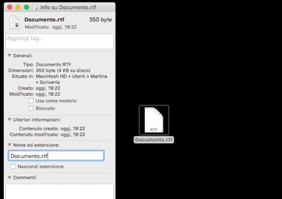The width and height of the screenshot is (282, 199).
Task: Collapse the Ulteriori informazioni section
Action: tap(10, 120)
